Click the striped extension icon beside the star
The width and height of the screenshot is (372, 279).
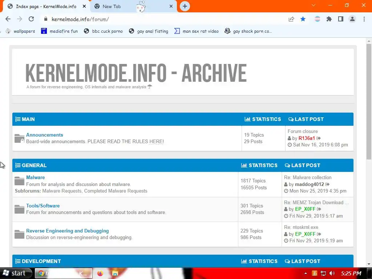coord(318,19)
